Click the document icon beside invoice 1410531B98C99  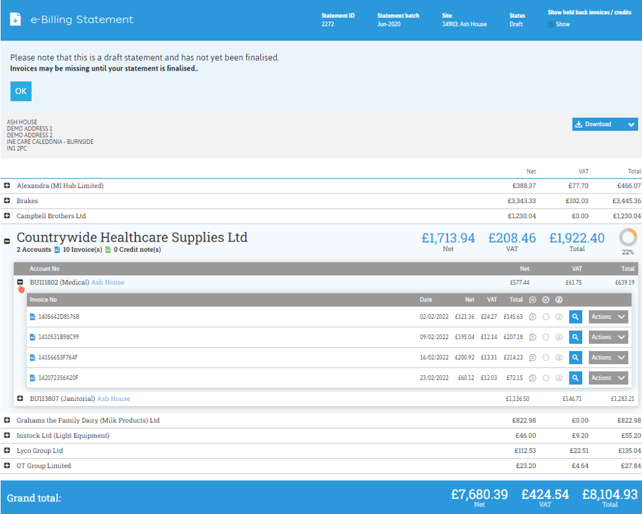point(33,337)
